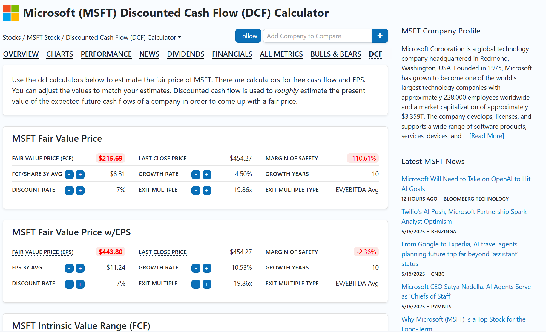The height and width of the screenshot is (332, 546).
Task: Increase exit multiple in FCF section
Action: [x=207, y=191]
